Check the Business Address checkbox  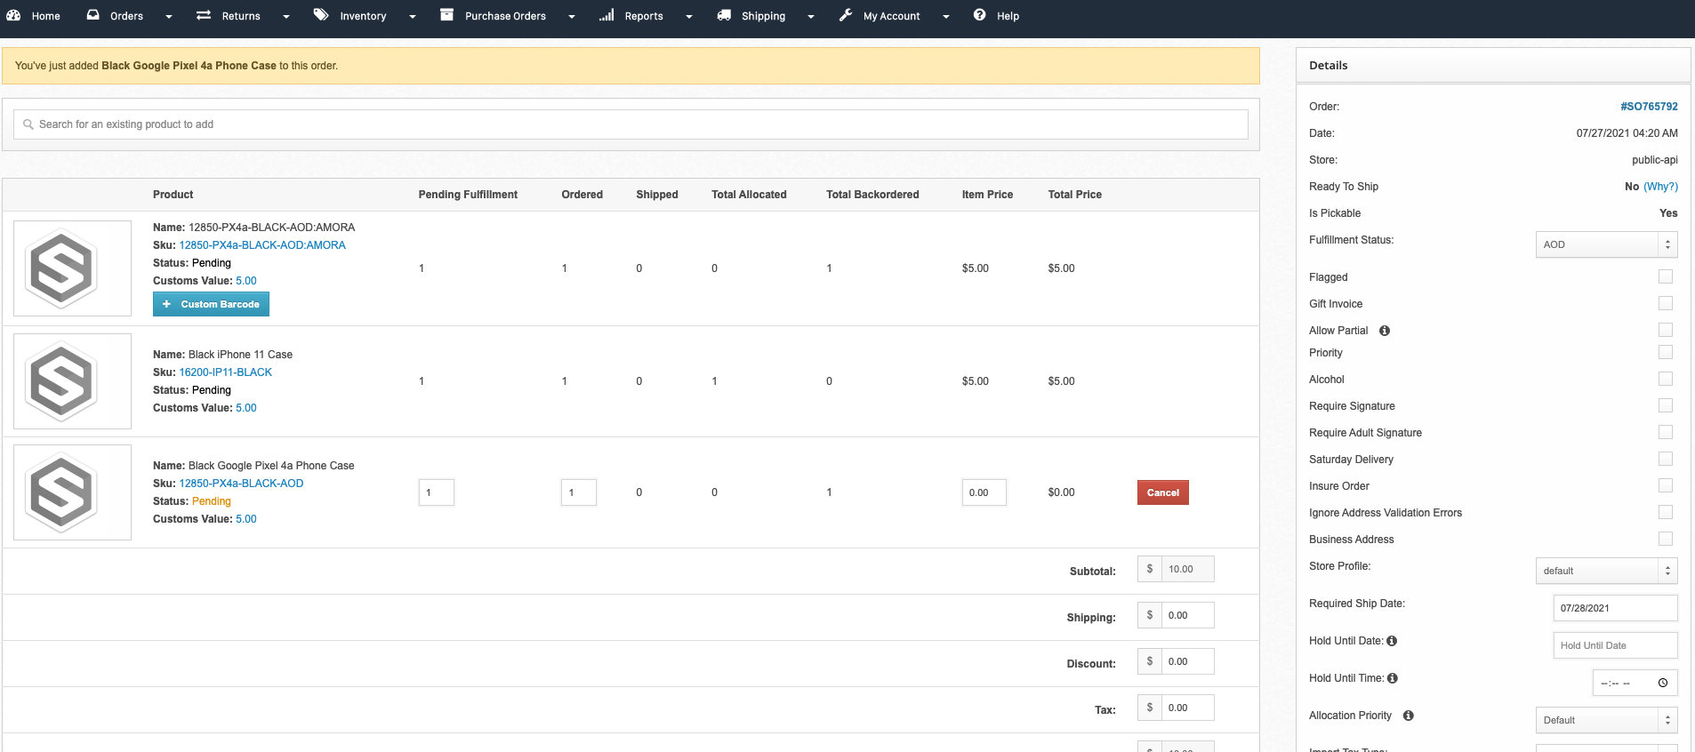click(1666, 539)
